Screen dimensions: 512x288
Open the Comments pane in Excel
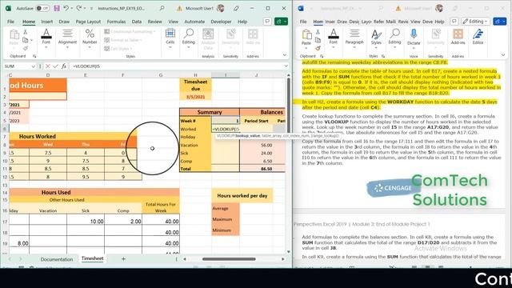267,22
